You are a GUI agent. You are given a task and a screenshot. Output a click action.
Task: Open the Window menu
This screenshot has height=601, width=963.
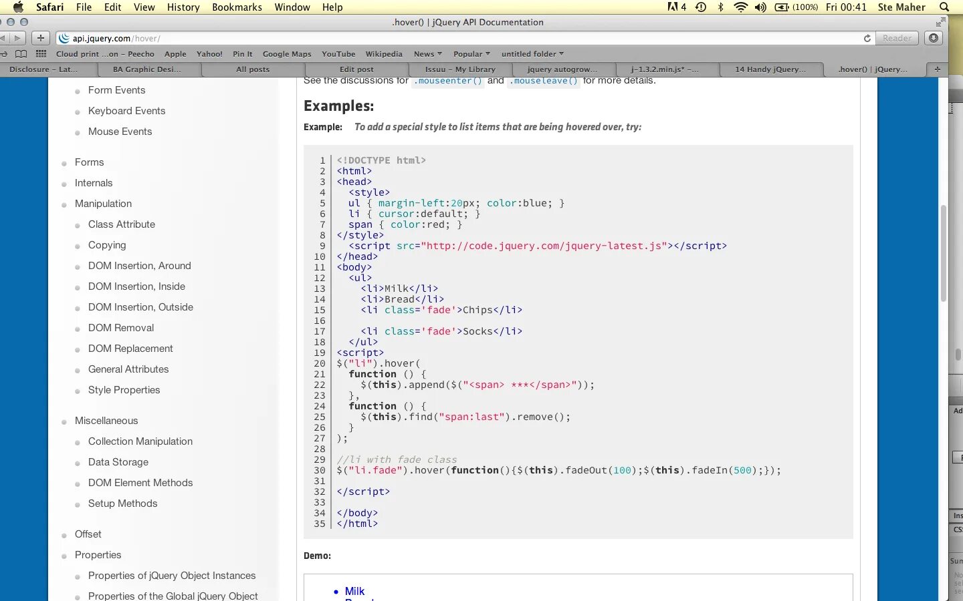(x=292, y=7)
